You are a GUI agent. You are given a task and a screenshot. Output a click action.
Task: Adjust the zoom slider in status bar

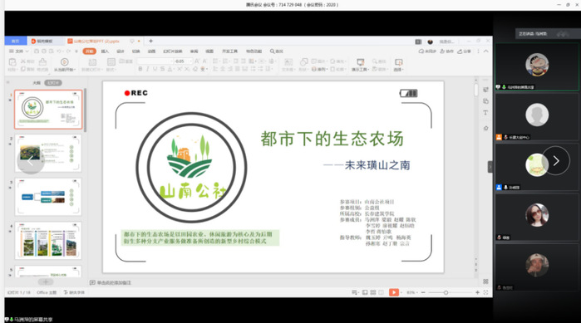click(x=446, y=292)
